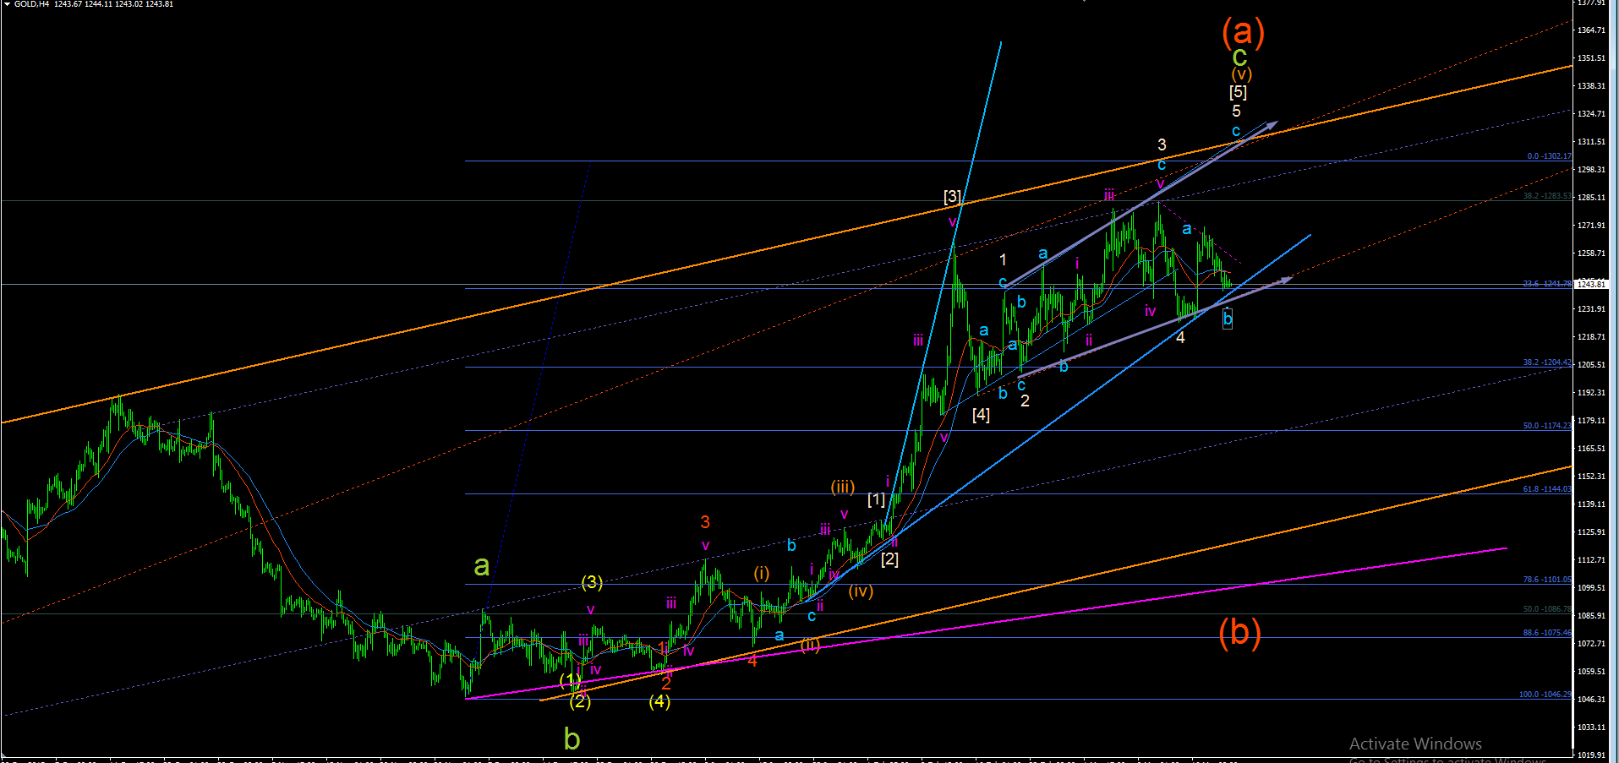Click price axis value 1311.51
This screenshot has width=1619, height=763.
1591,142
